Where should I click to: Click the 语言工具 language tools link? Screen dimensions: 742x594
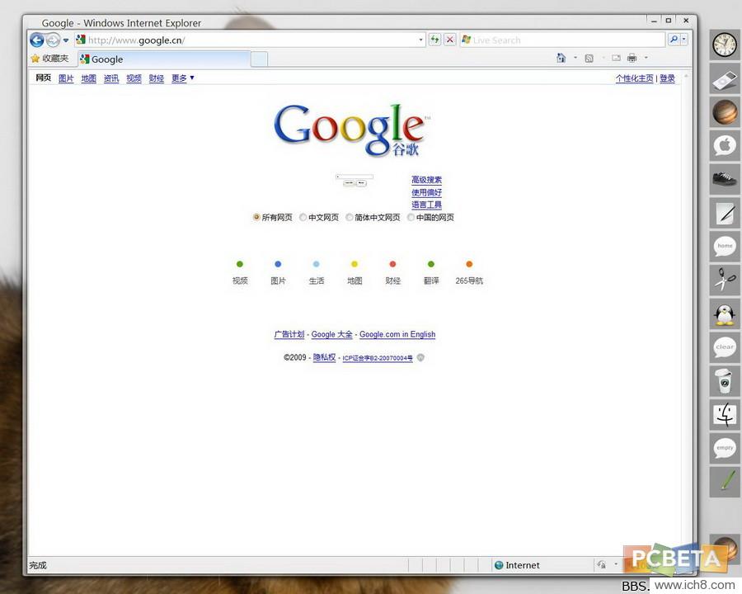pyautogui.click(x=426, y=205)
